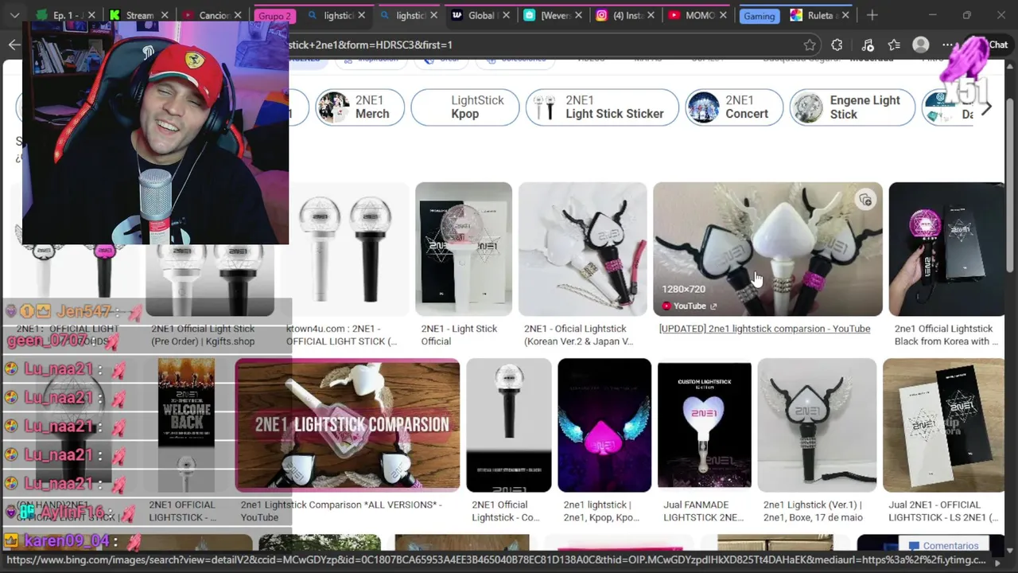Click the Jual FANMADE LIGHTSTICK 2NE... caption

[704, 511]
